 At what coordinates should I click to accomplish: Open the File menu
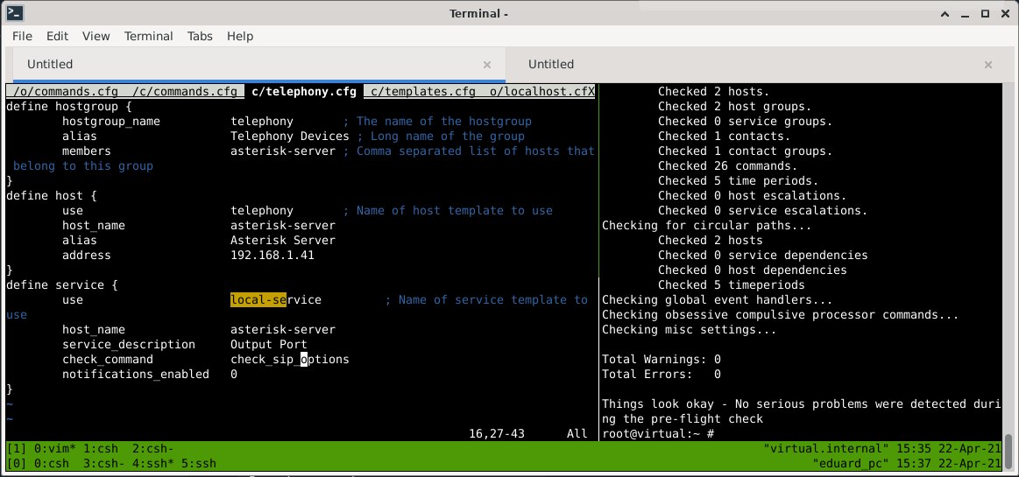click(22, 37)
